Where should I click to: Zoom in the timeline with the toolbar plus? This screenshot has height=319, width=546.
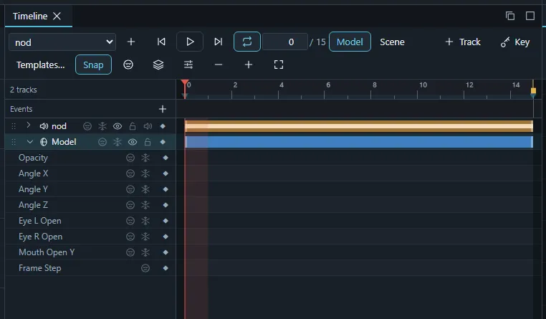tap(248, 65)
